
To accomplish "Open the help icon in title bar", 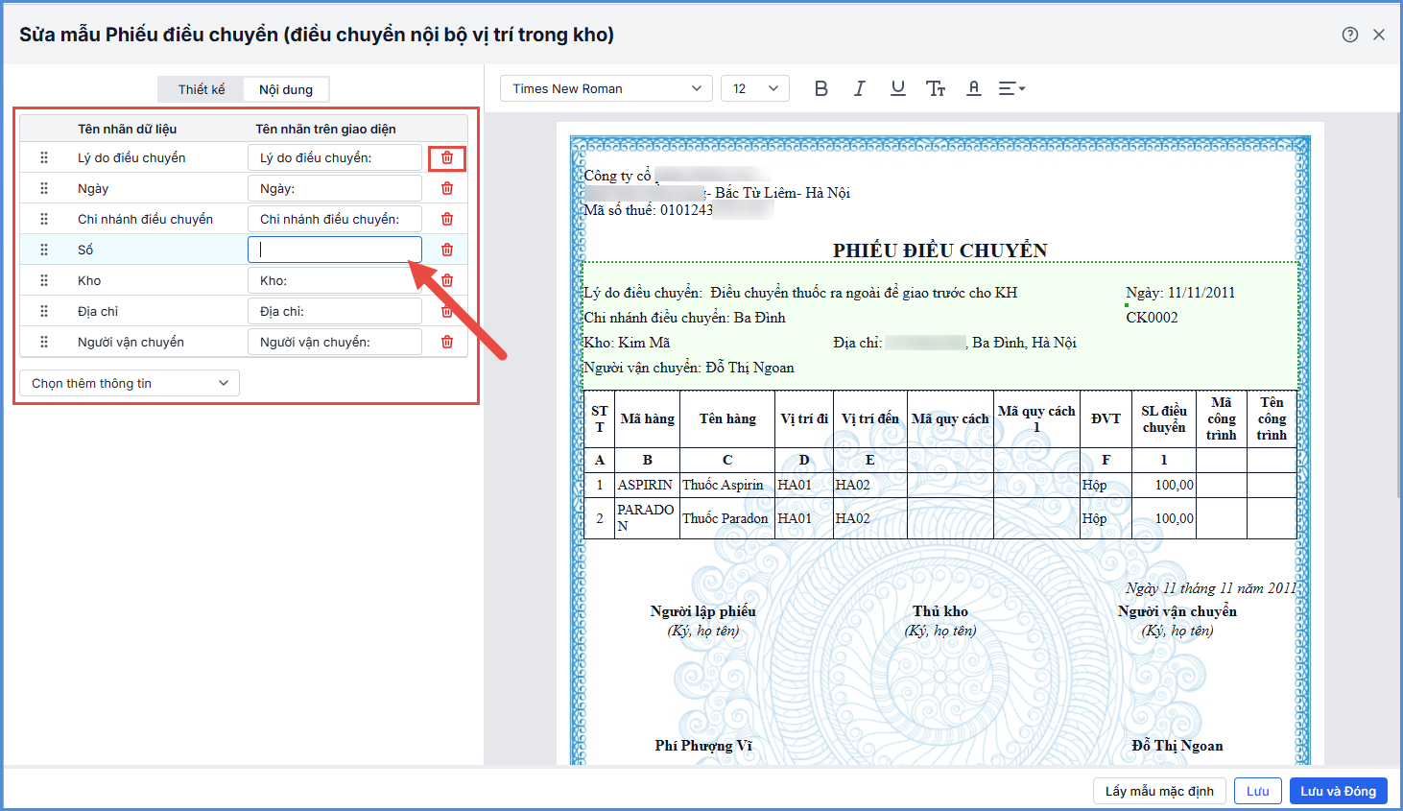I will coord(1350,35).
